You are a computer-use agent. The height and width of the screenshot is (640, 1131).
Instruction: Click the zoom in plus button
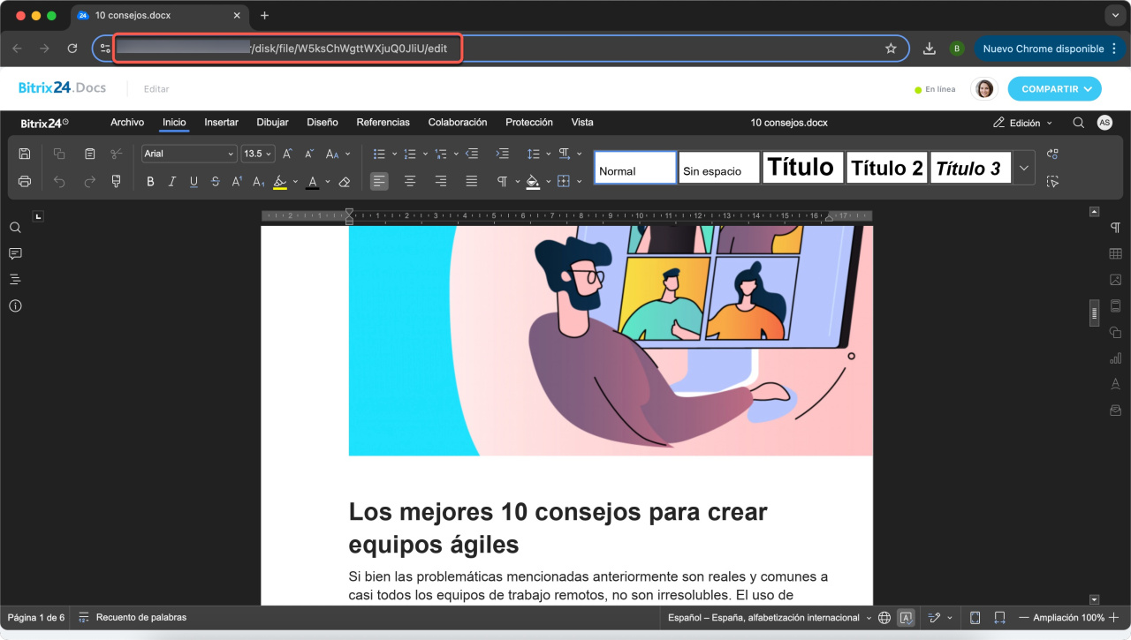[1114, 618]
